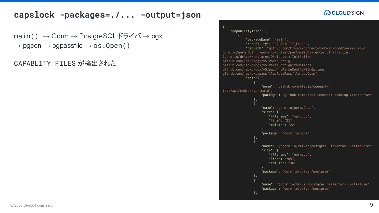Click the "packageName": "main" line
This screenshot has height=213, width=379.
[267, 40]
